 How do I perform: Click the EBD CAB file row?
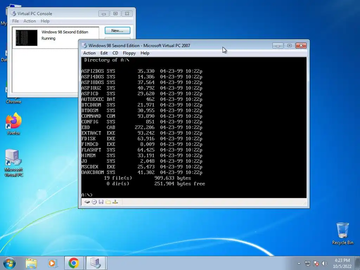coord(142,127)
